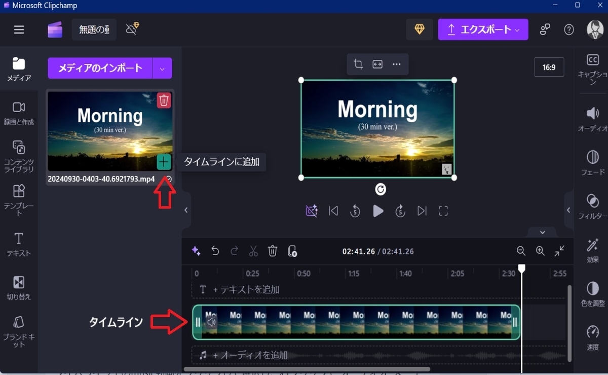Select the crop tool above preview
Image resolution: width=608 pixels, height=375 pixels.
point(358,64)
